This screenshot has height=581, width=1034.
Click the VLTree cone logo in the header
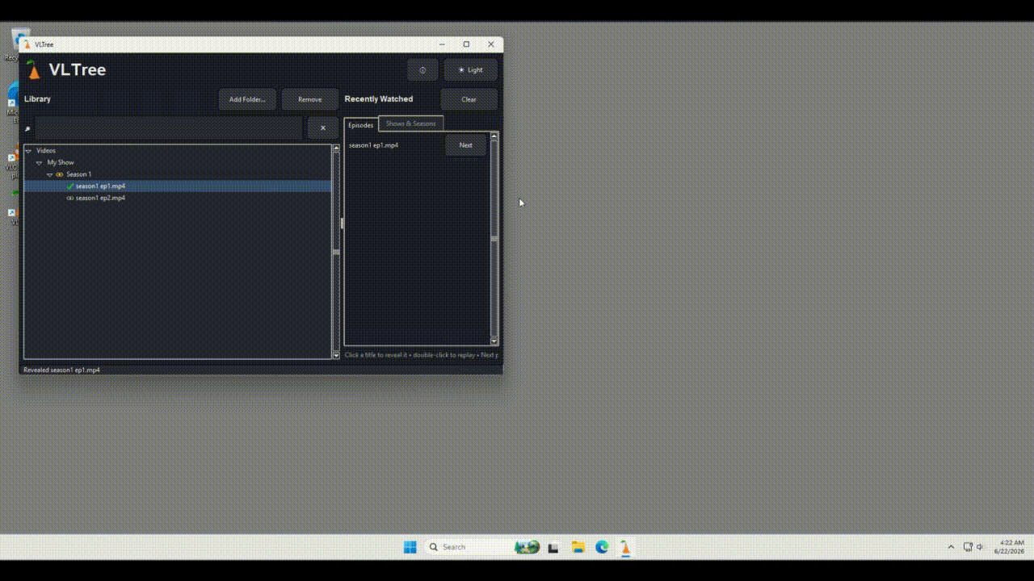(33, 69)
